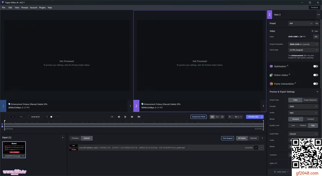Image resolution: width=322 pixels, height=176 pixels.
Task: Set Quality Level to High
Action: tap(313, 125)
